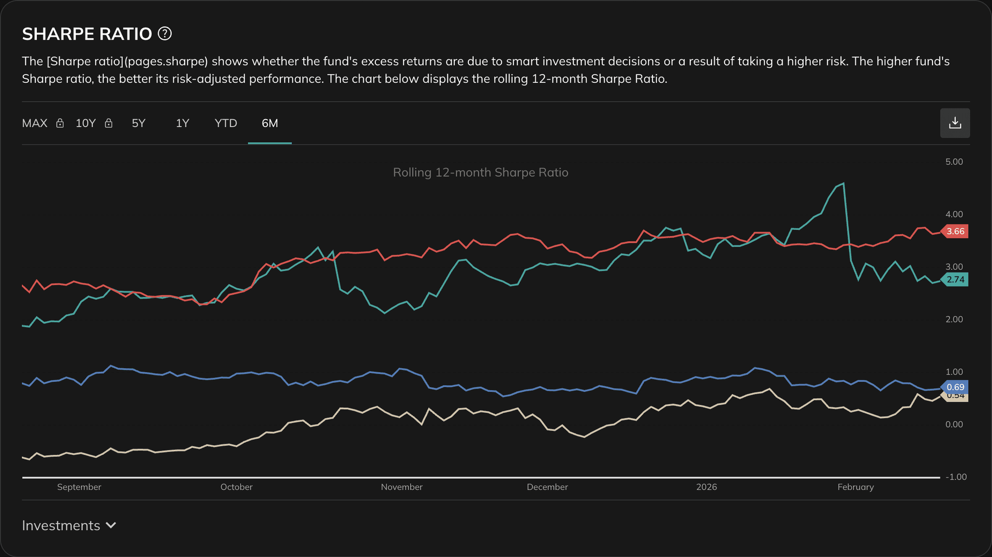Click the blue 0.69 value badge
The width and height of the screenshot is (992, 557).
(x=955, y=388)
